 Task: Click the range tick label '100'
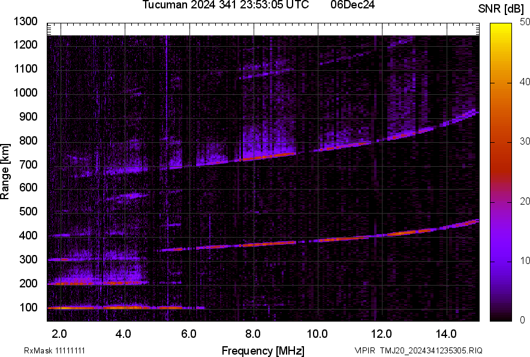tap(28, 307)
